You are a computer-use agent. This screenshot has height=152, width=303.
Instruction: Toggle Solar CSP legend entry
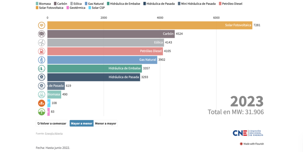tap(96, 8)
